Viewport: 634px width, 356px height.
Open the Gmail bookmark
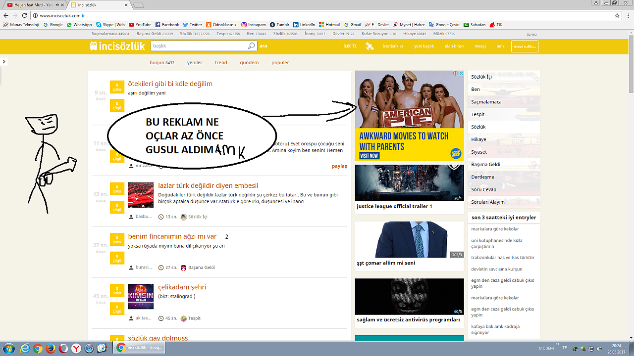coord(352,25)
